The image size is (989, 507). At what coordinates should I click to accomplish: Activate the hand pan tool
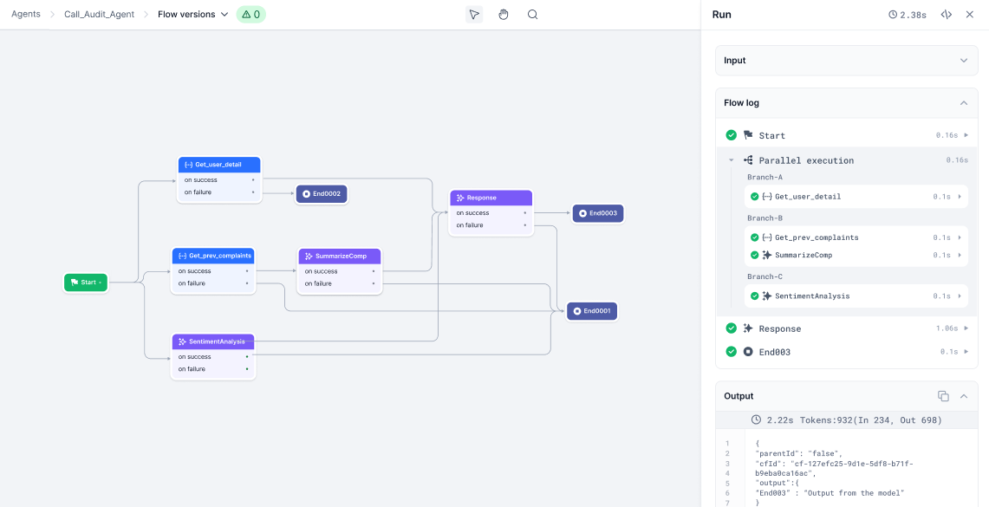point(504,15)
